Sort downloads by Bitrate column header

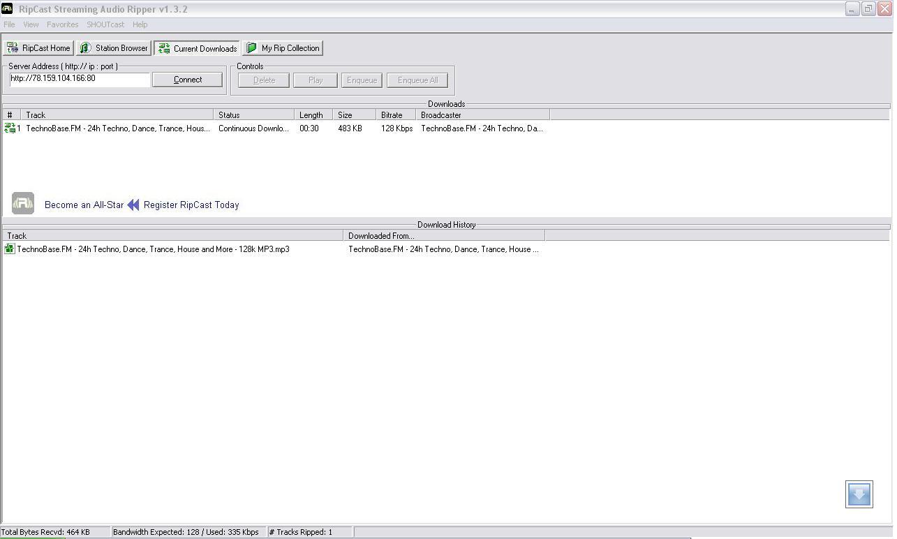click(x=396, y=115)
